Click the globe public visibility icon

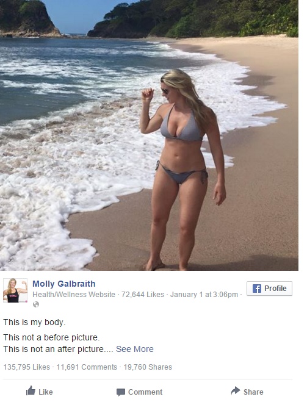36,304
